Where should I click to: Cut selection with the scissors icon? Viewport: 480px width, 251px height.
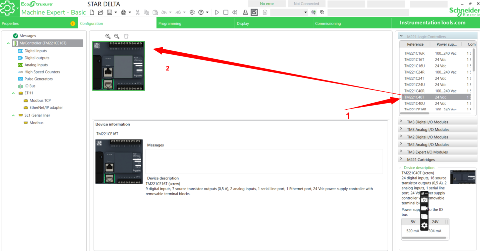pyautogui.click(x=138, y=12)
